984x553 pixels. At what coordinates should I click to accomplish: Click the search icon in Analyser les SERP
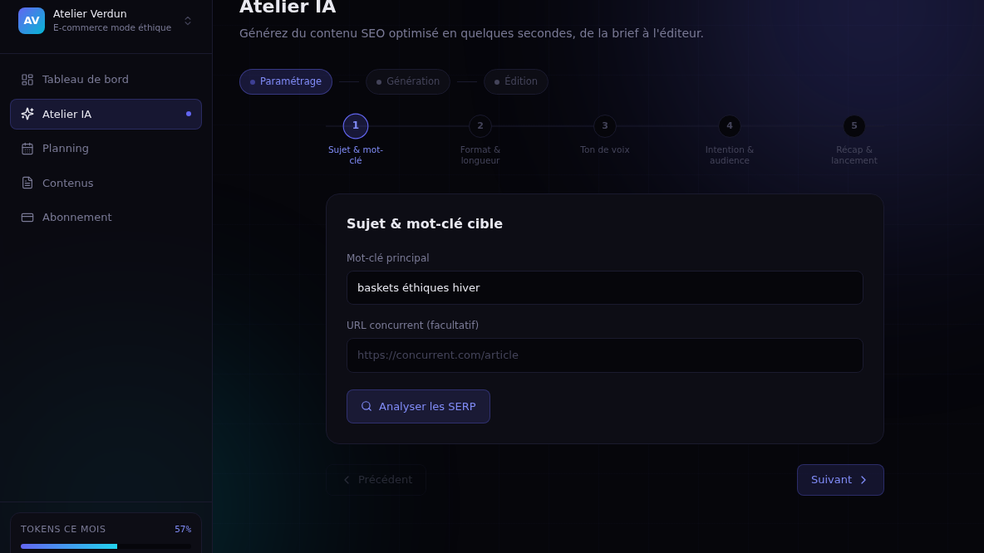[x=367, y=406]
